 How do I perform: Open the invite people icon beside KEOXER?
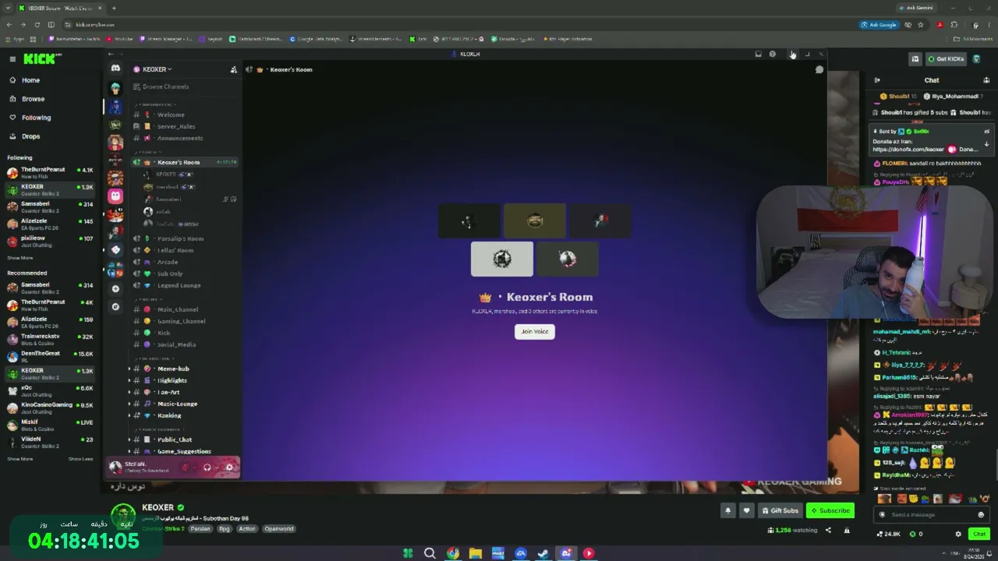coord(233,70)
